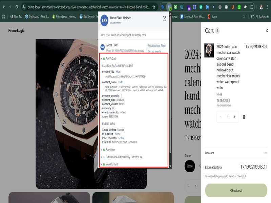The image size is (271, 203).
Task: Decrease cart quantity with minus button
Action: pyautogui.click(x=221, y=117)
